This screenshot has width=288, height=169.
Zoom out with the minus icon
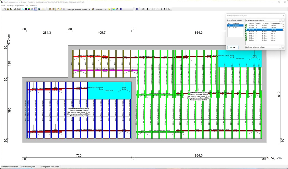click(x=151, y=9)
